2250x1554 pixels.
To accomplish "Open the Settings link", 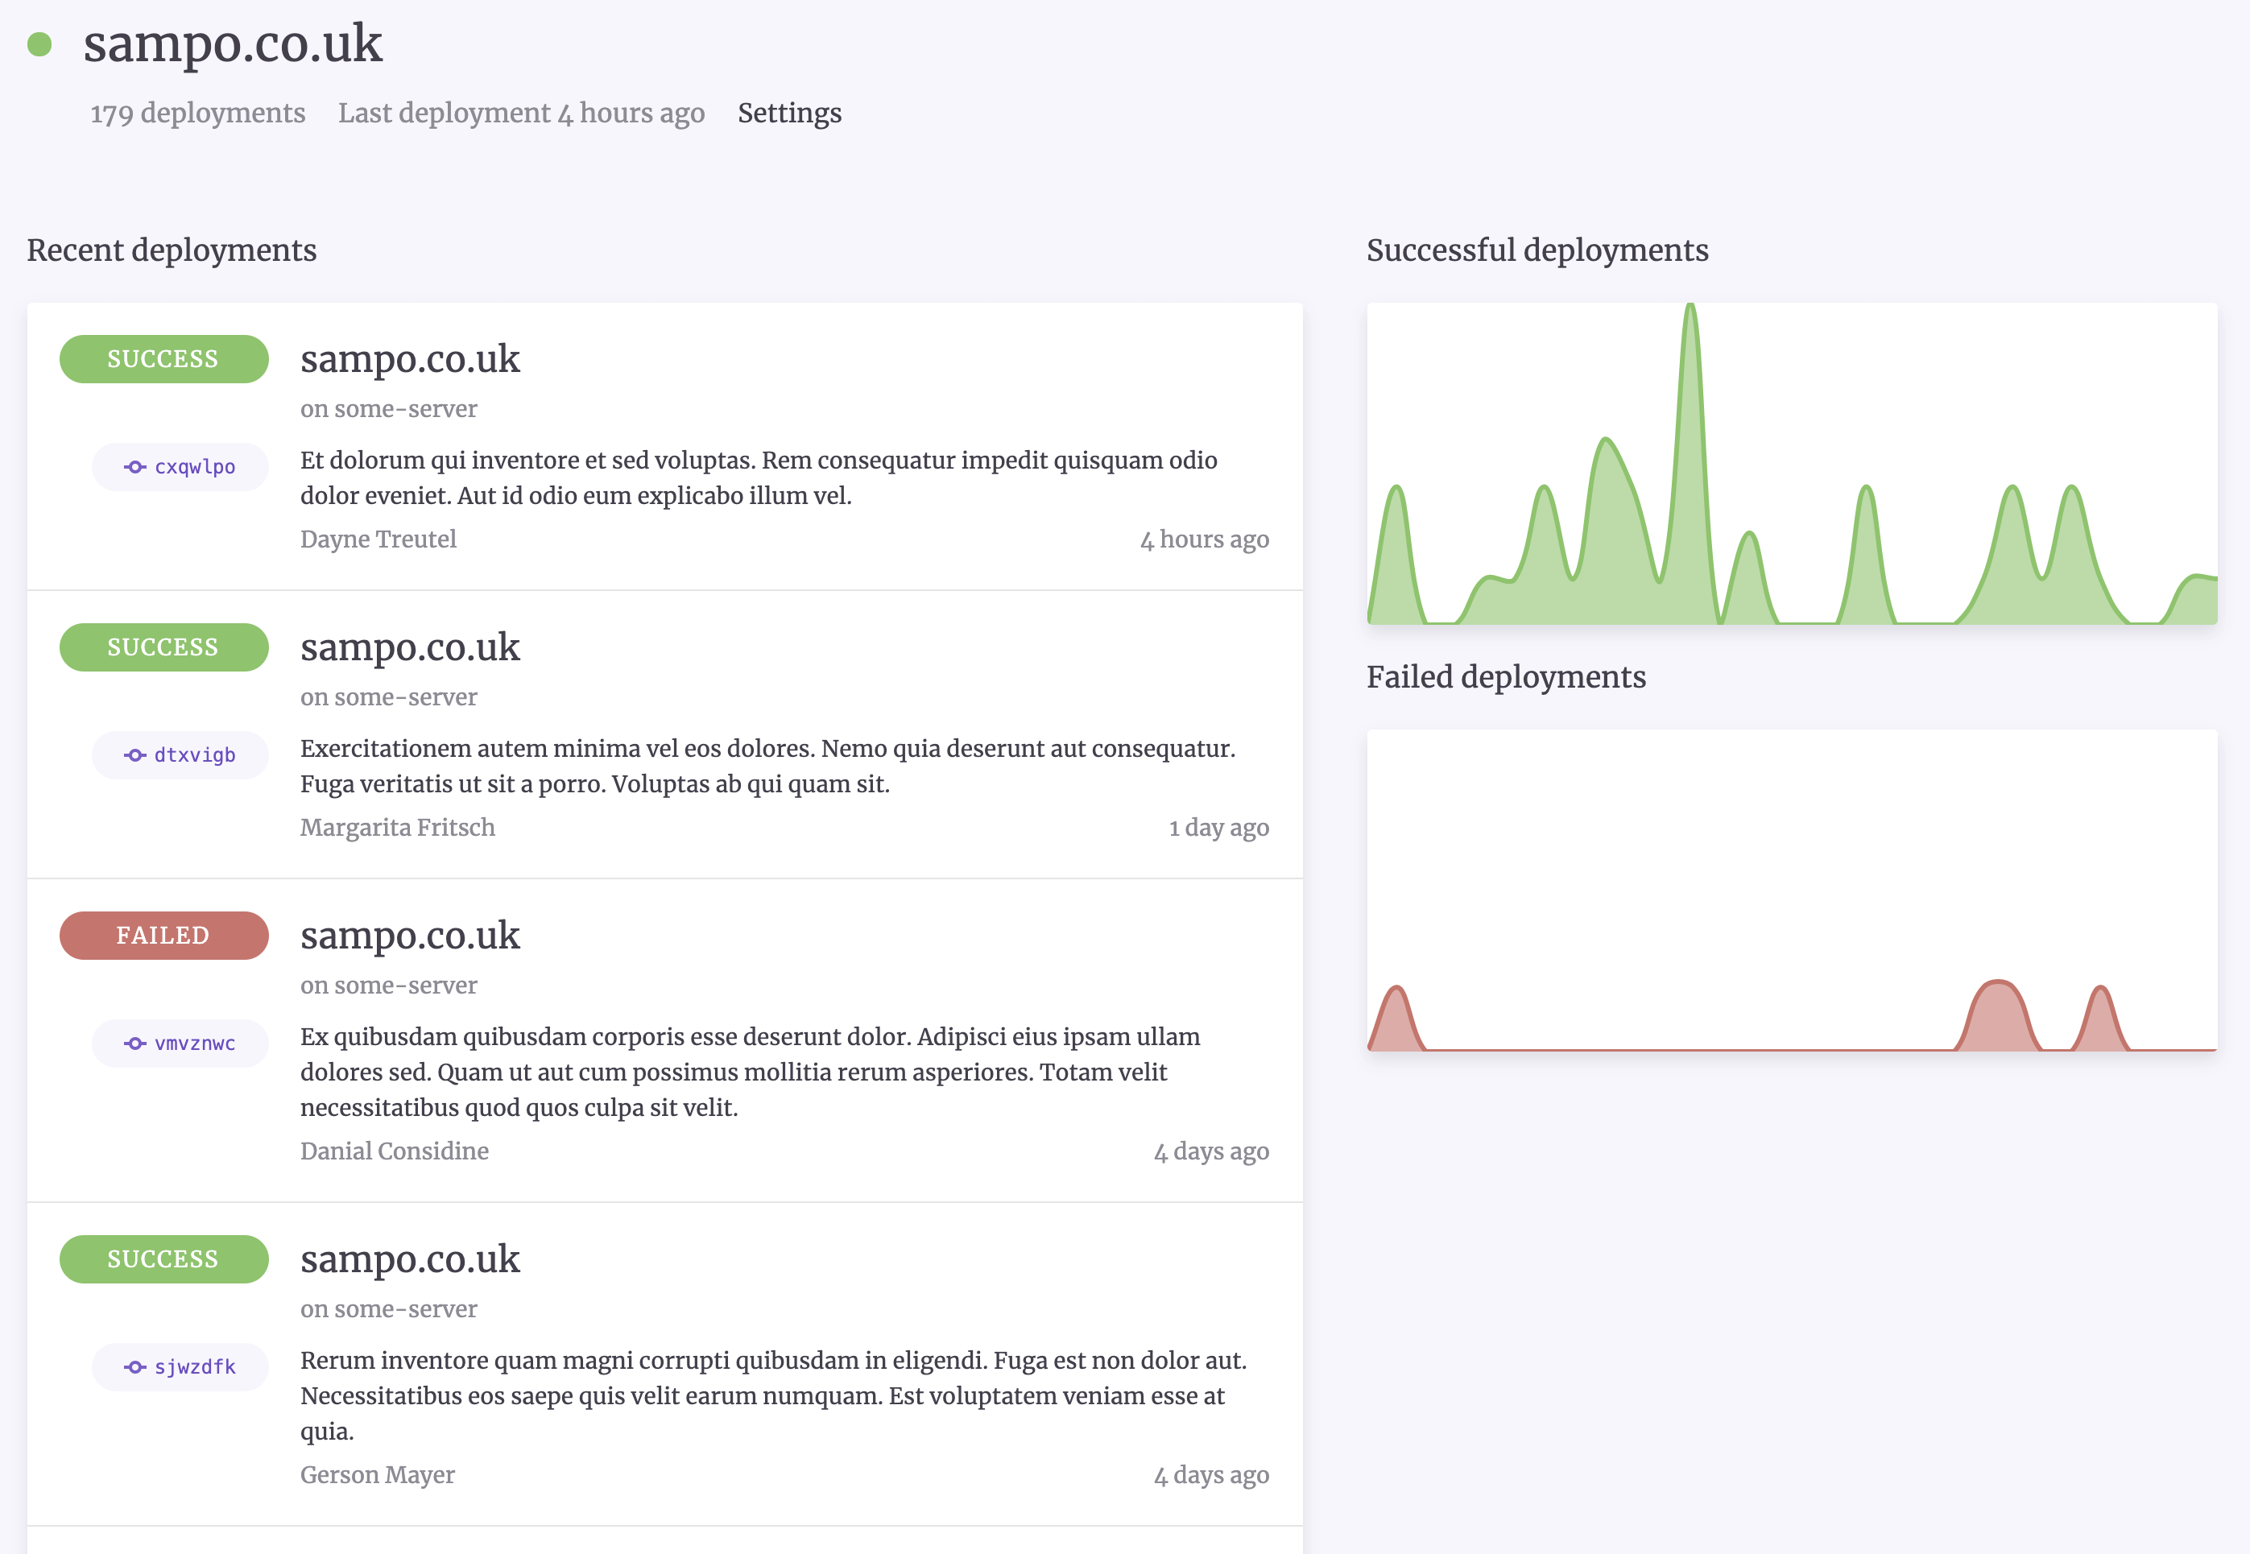I will 789,113.
